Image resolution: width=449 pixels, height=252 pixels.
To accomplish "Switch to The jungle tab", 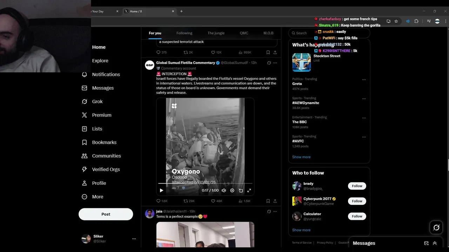I will [x=216, y=33].
